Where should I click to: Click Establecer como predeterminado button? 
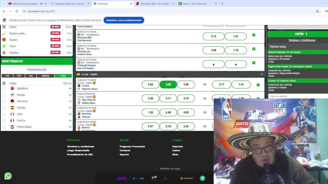pos(124,20)
